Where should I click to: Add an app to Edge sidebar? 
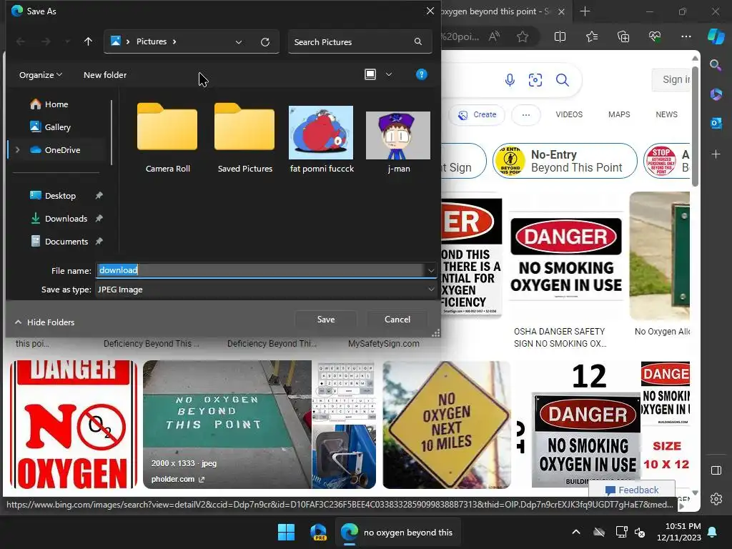pos(716,154)
